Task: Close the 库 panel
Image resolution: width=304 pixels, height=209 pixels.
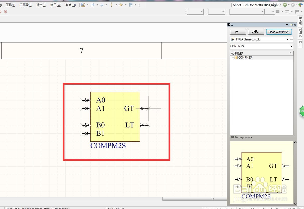Action: coord(295,25)
